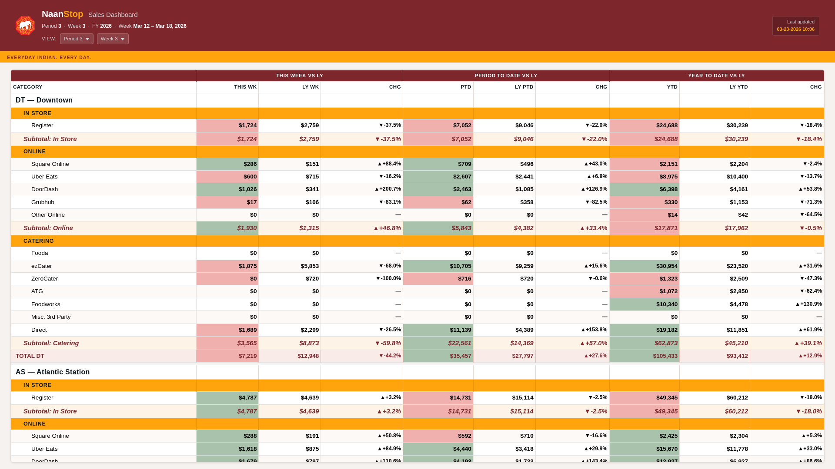The height and width of the screenshot is (469, 835).
Task: Click AS Subtotal: In Store label
Action: pos(50,411)
